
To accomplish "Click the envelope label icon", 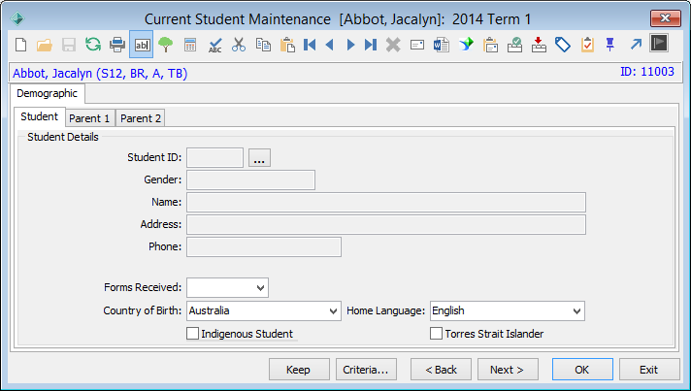I will [417, 45].
